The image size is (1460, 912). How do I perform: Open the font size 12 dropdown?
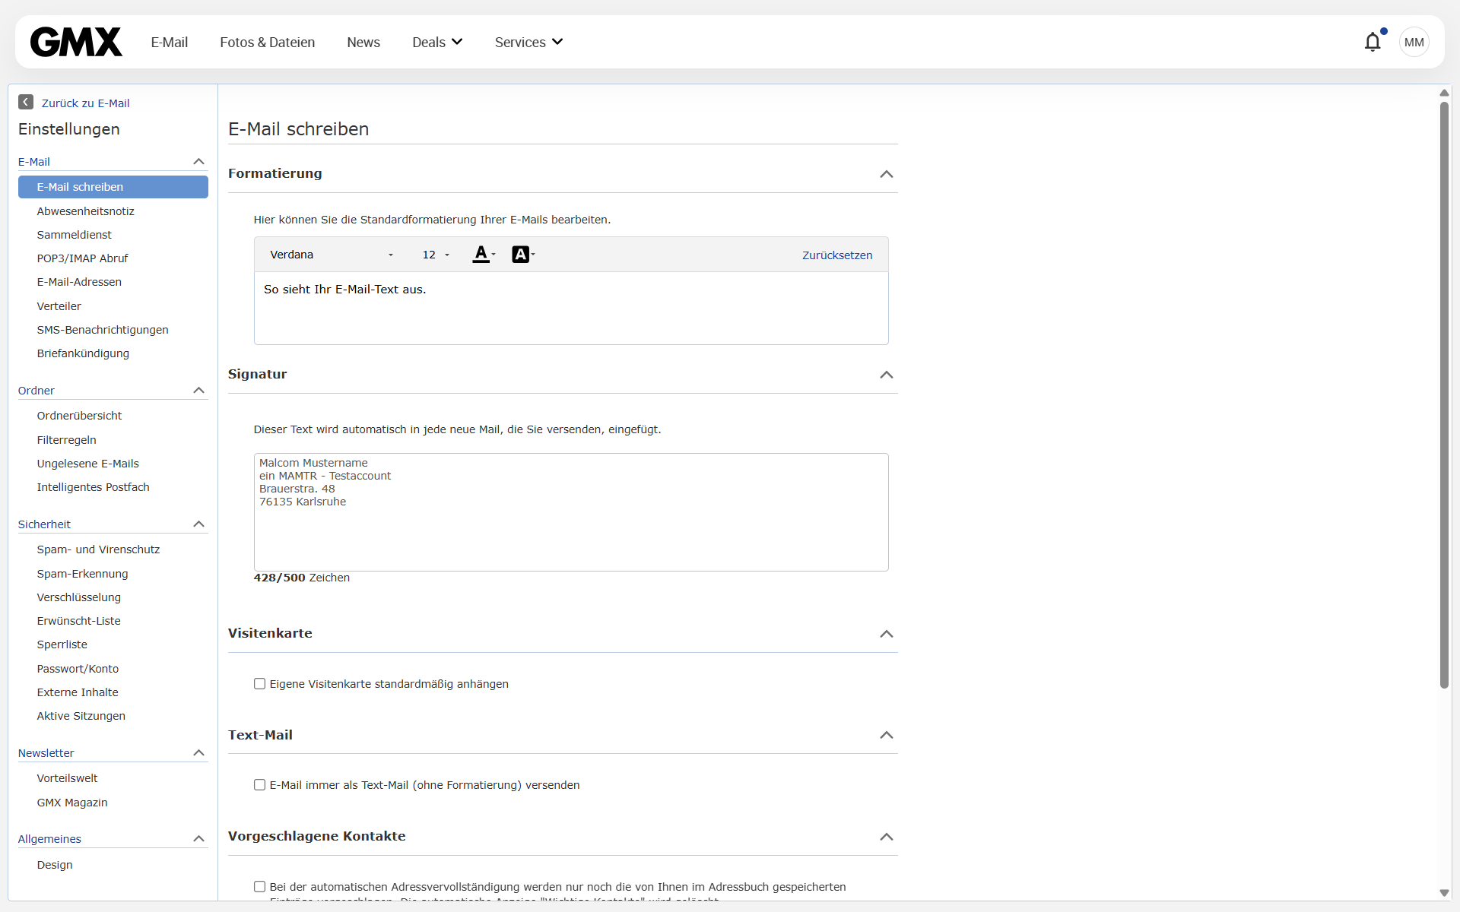436,255
